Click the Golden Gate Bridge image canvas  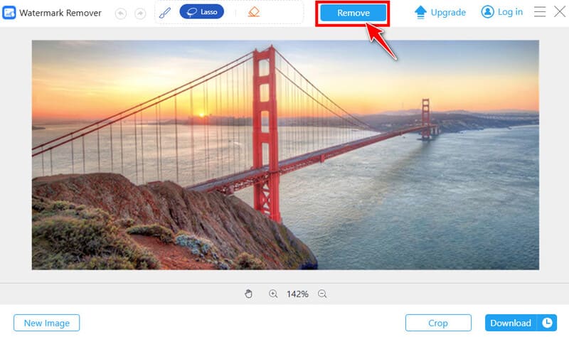point(285,155)
